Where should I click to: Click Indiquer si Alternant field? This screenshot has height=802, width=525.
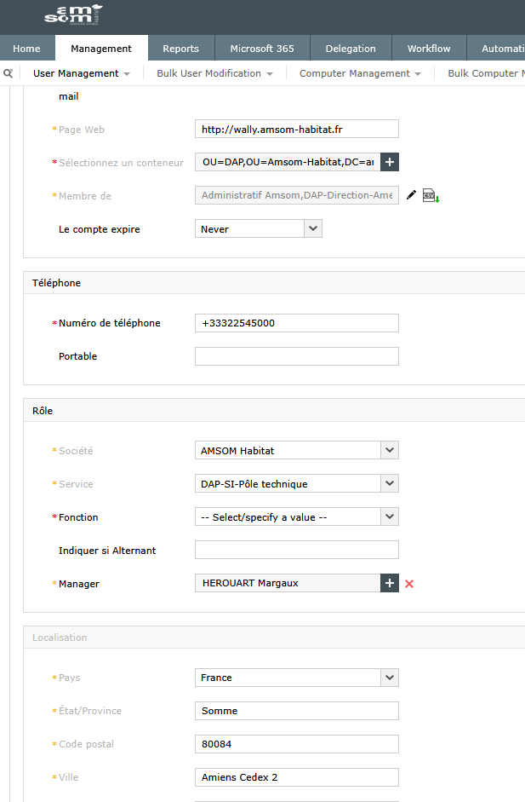click(x=297, y=551)
